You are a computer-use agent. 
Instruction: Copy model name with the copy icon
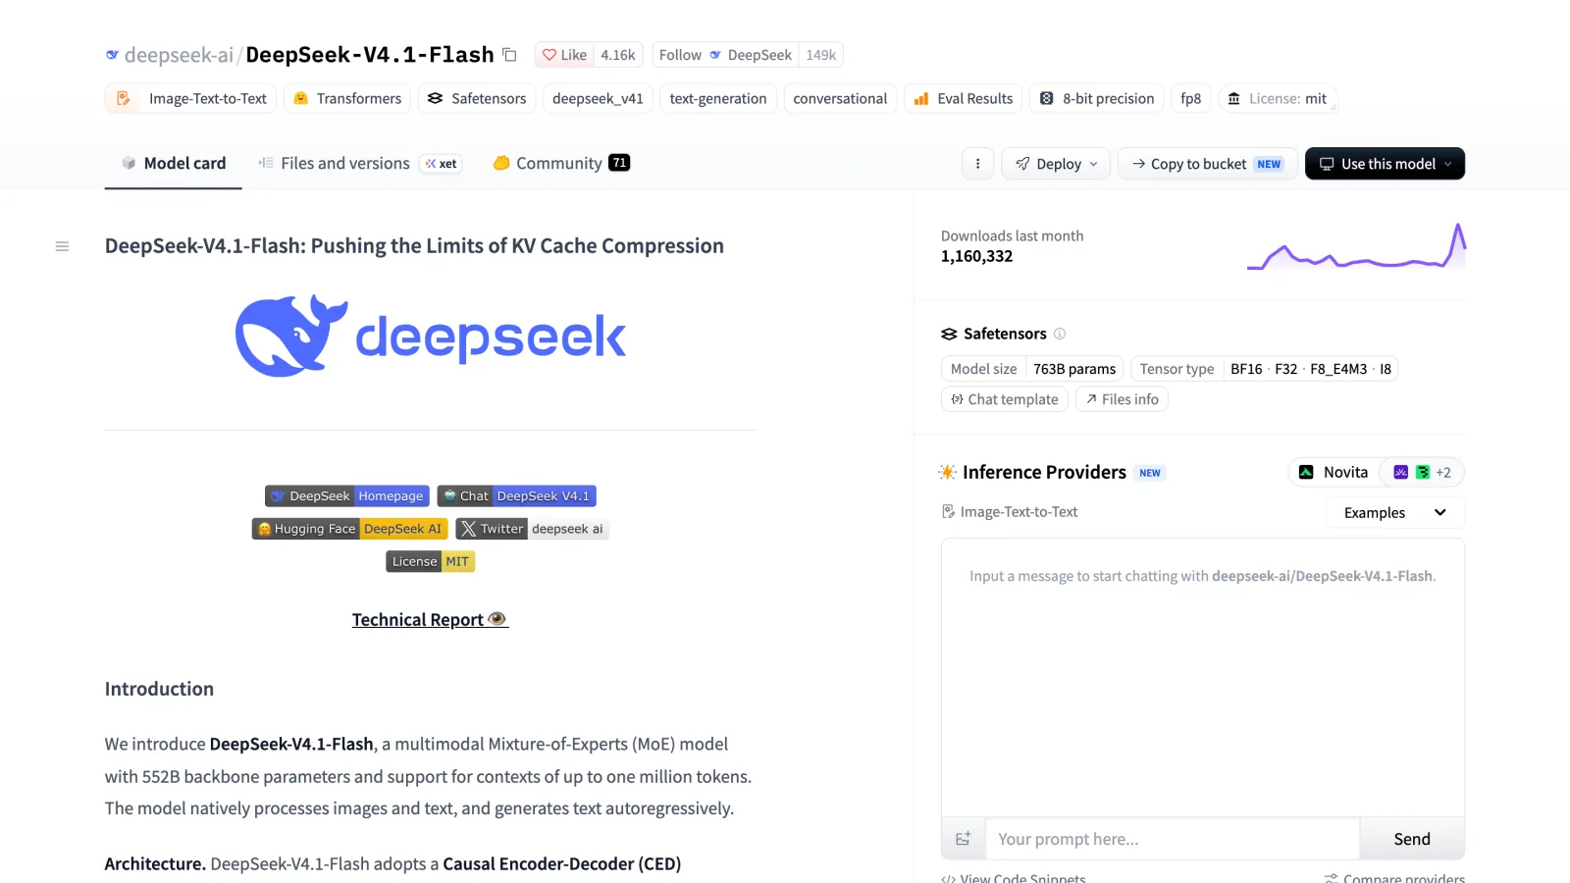(x=509, y=55)
